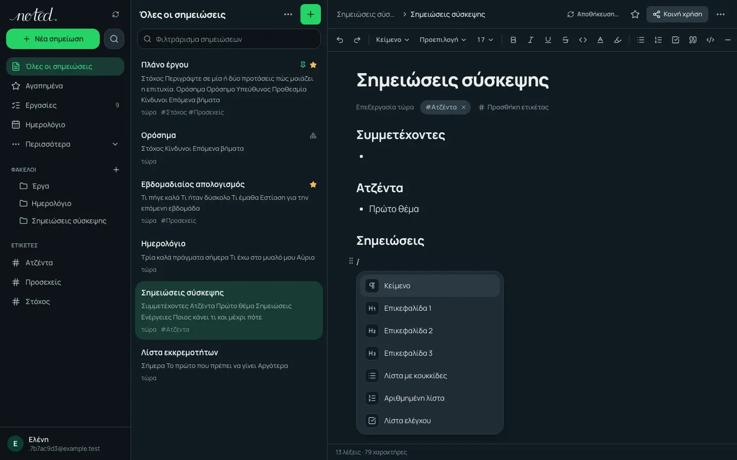Remove the #Ατζέντα tag from the note
The height and width of the screenshot is (460, 737).
(x=464, y=107)
